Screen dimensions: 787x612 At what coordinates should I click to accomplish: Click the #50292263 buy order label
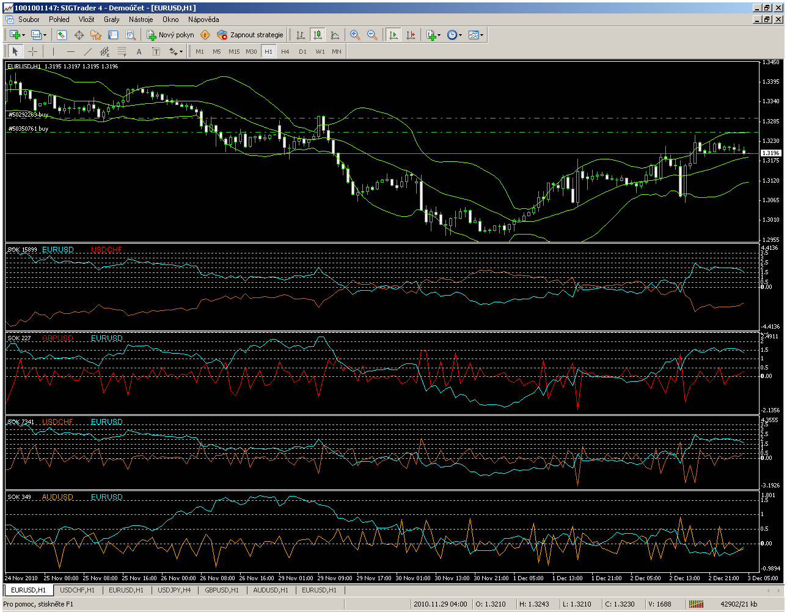click(28, 115)
